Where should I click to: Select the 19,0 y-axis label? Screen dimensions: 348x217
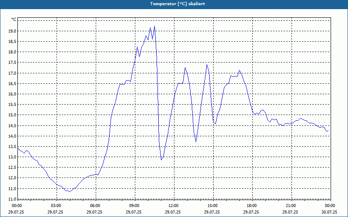tap(12, 31)
